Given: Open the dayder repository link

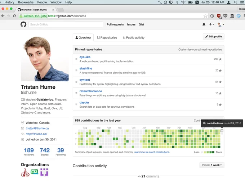Looking at the screenshot, I should point(84,102).
